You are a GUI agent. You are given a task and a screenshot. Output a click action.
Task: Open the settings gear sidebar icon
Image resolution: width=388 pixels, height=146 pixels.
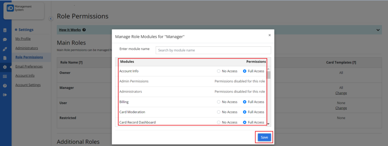click(5, 67)
